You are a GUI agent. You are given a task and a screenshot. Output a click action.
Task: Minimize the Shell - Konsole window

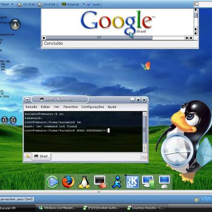pos(132,100)
